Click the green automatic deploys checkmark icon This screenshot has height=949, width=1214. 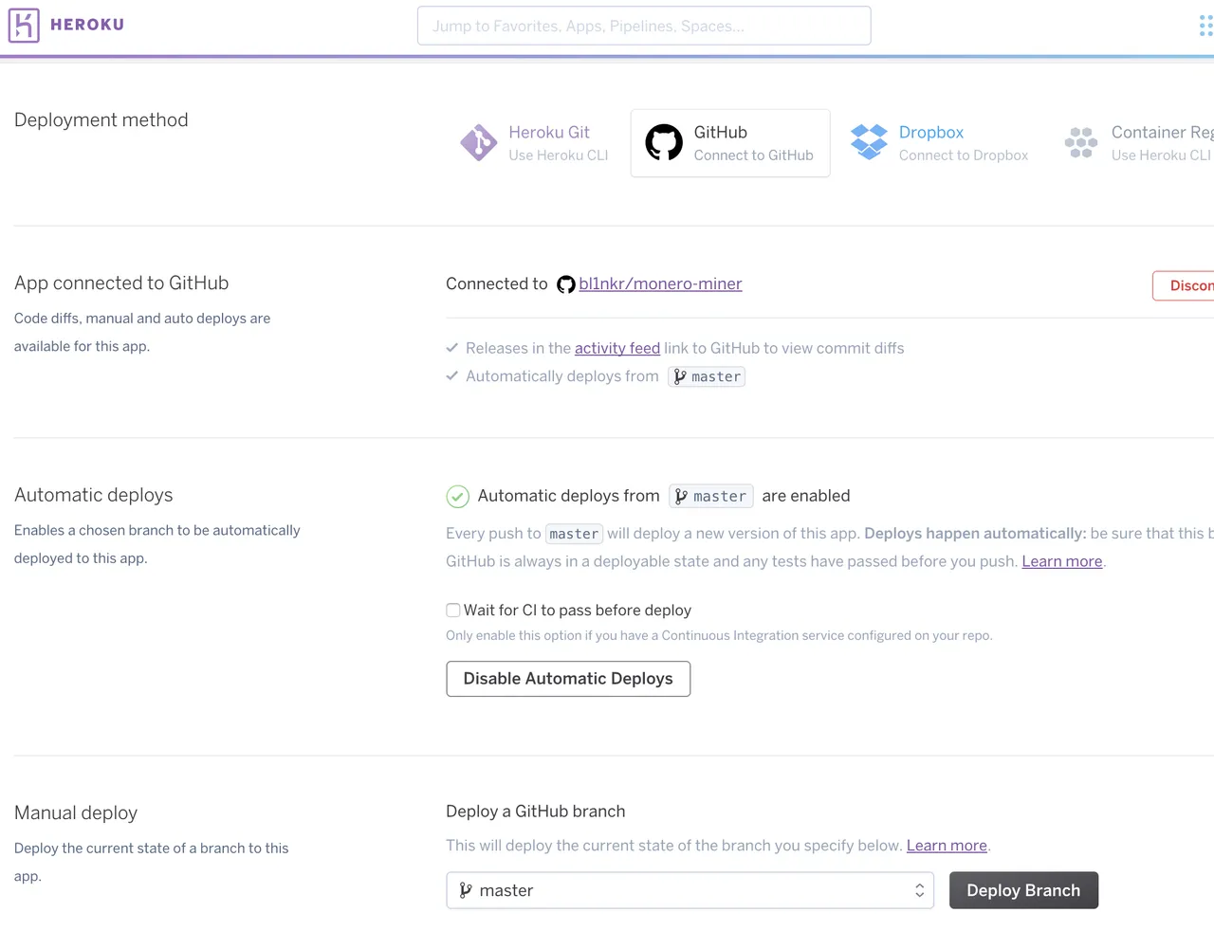(457, 496)
